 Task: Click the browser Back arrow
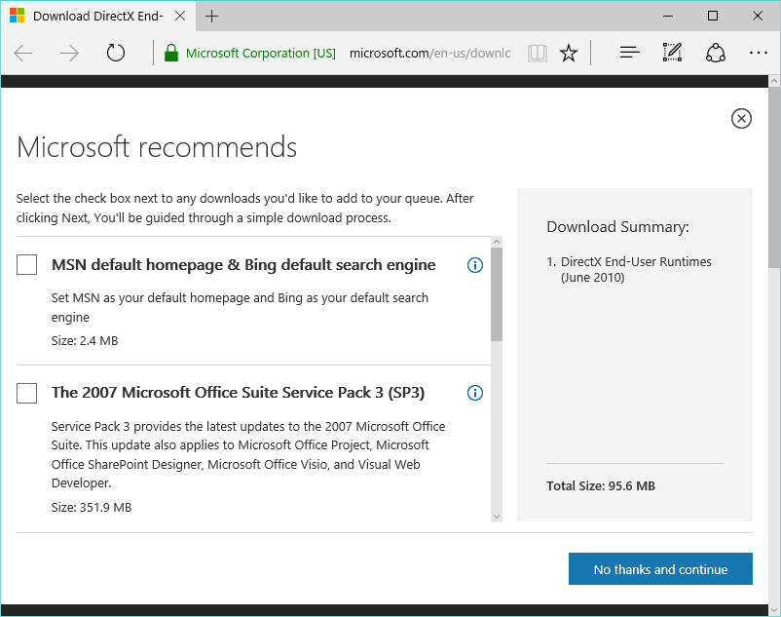point(23,53)
